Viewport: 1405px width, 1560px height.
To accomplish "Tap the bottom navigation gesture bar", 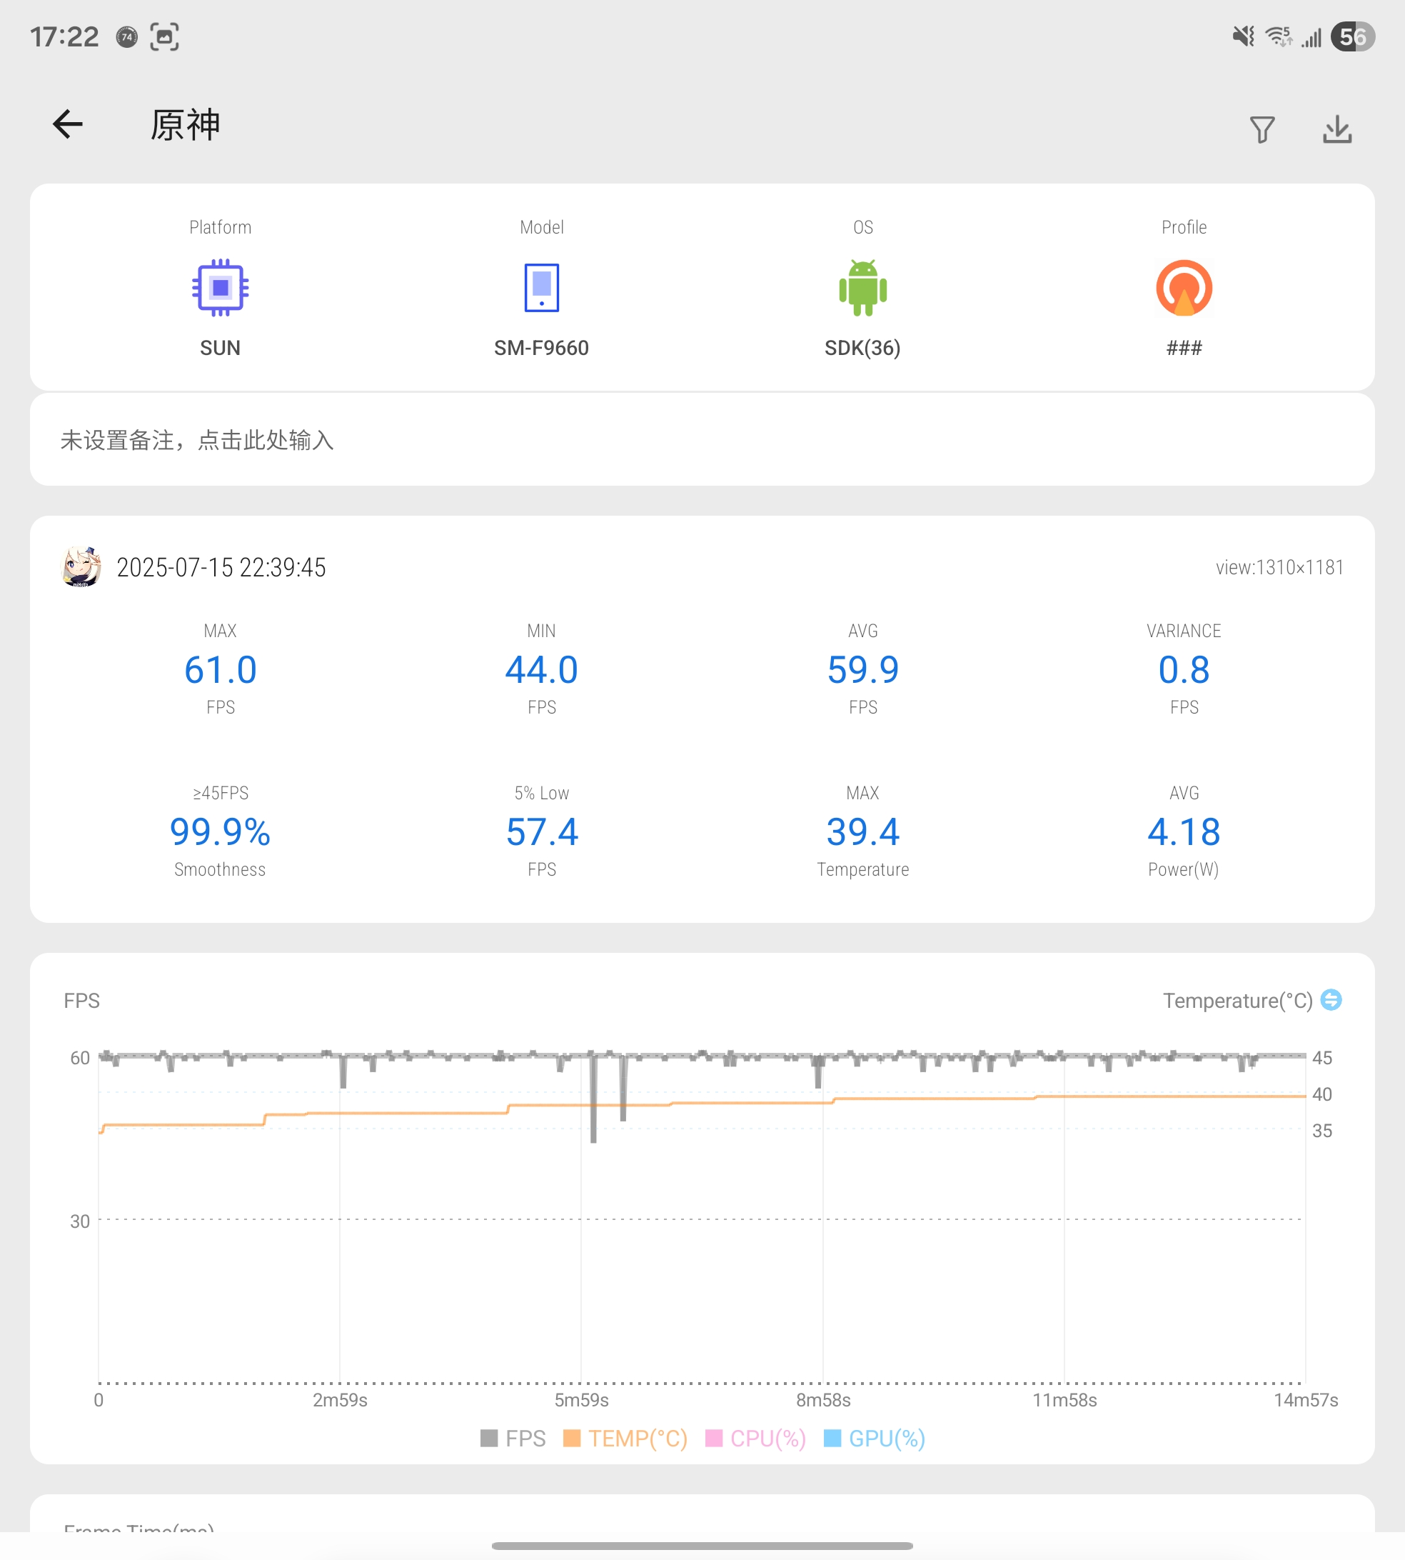I will [x=702, y=1546].
